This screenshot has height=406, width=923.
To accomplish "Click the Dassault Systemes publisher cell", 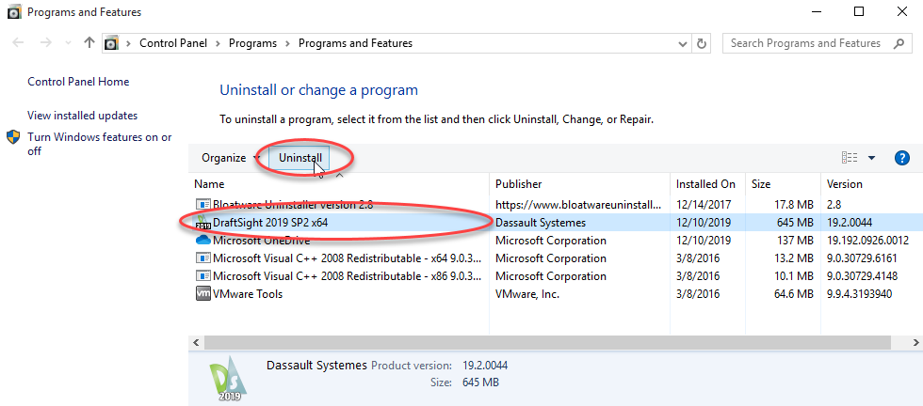I will pyautogui.click(x=541, y=223).
